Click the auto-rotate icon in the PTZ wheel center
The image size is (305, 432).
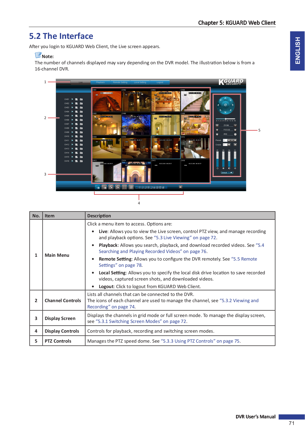226,105
